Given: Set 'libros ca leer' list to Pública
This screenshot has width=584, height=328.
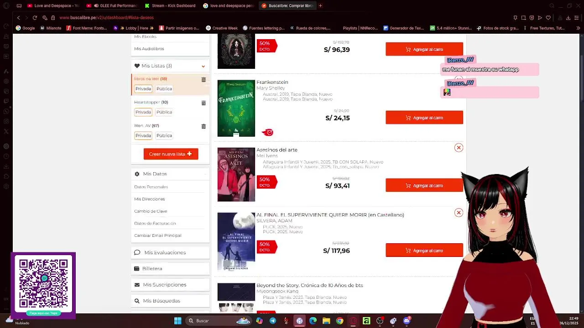Looking at the screenshot, I should [x=164, y=89].
